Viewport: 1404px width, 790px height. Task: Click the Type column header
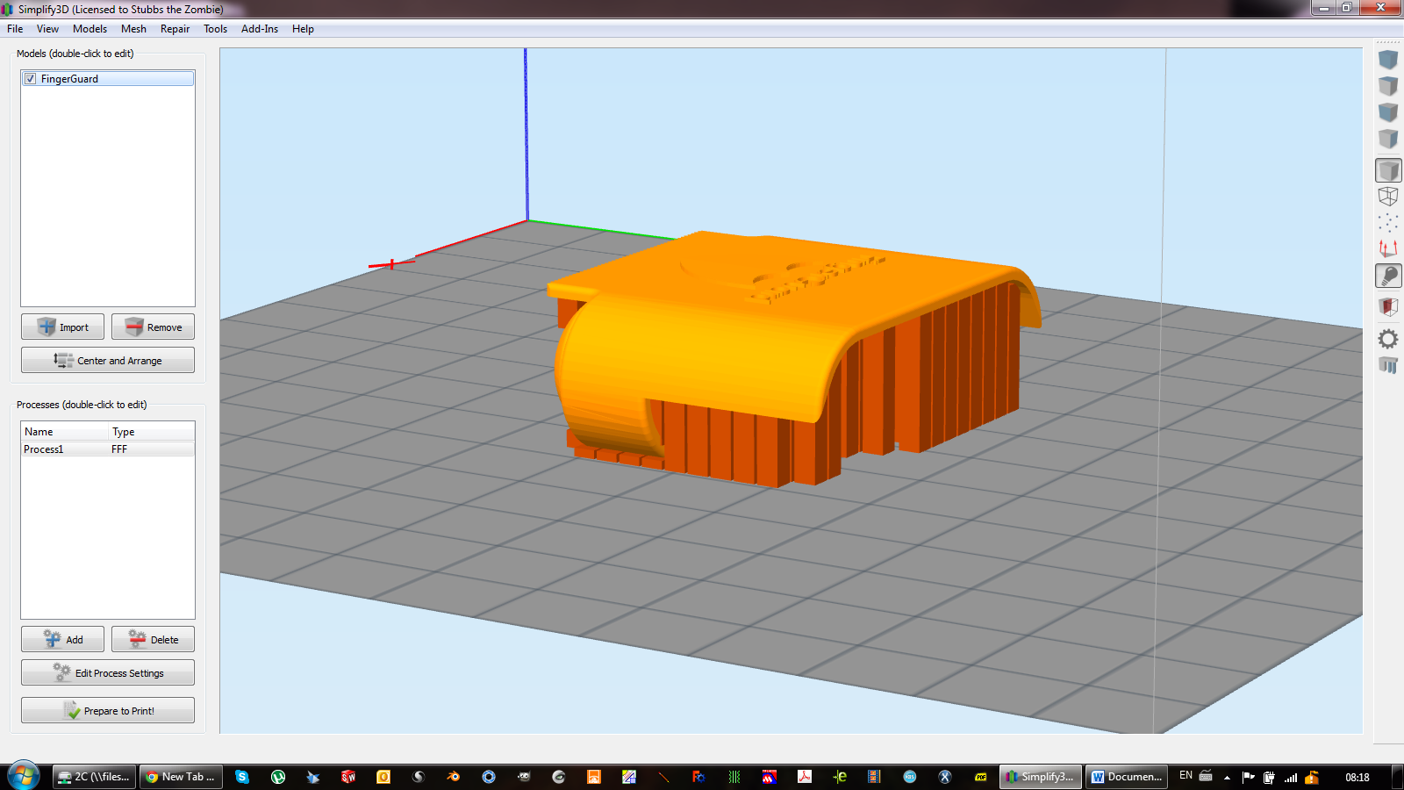point(151,432)
